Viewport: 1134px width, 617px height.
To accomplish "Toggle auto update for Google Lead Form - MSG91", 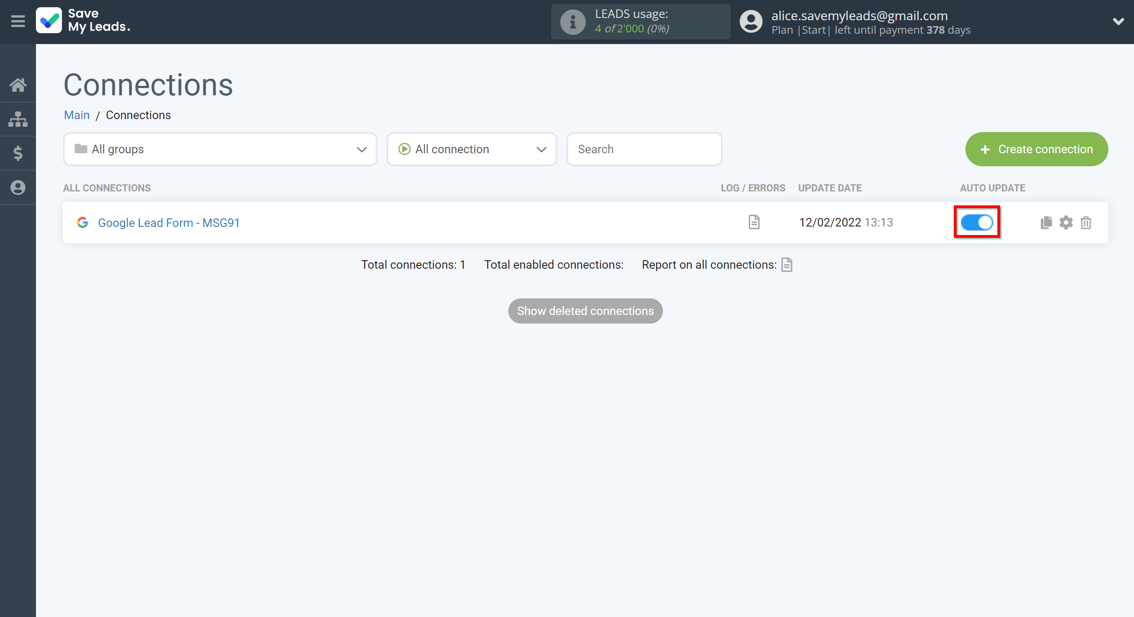I will pos(978,222).
